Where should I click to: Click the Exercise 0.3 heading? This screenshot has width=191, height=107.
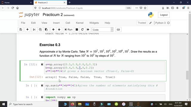click(50, 45)
